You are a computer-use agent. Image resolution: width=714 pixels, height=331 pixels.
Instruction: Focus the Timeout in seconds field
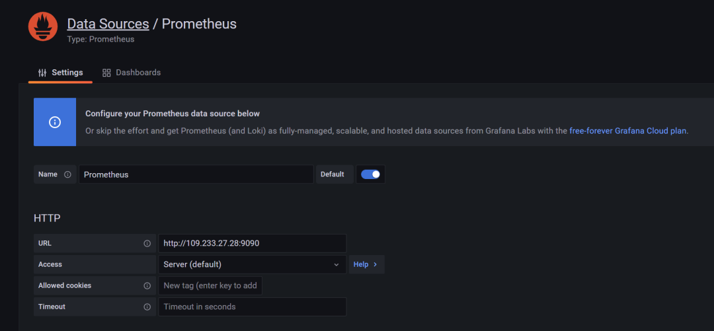point(252,307)
